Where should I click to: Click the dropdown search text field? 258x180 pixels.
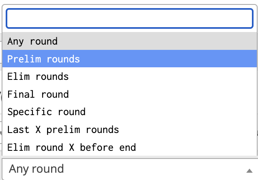coord(129,19)
